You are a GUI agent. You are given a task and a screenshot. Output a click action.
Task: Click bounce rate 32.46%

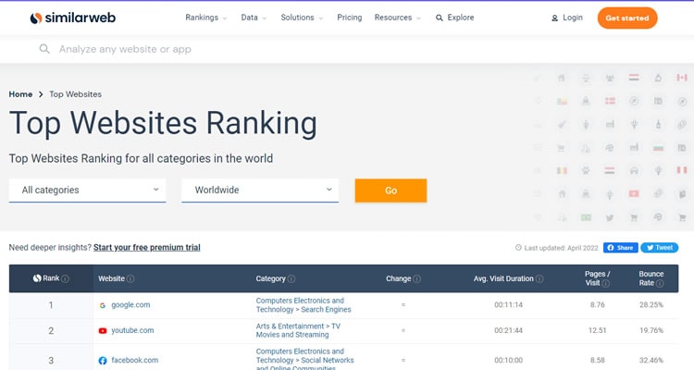651,360
